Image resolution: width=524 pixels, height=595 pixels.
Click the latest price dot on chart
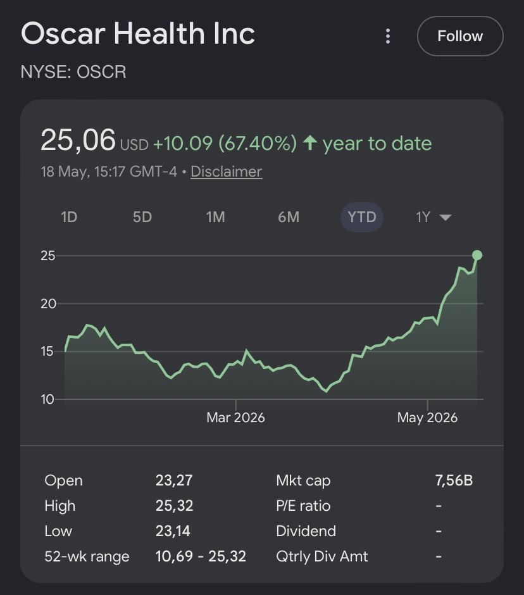tap(477, 255)
